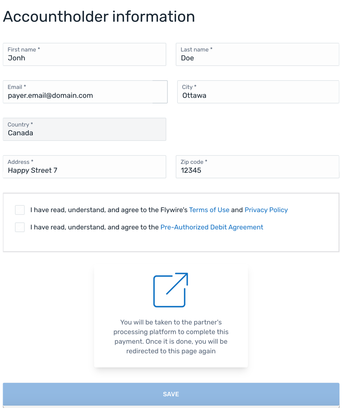Screen dimensions: 343x414
Task: Click the 'Jonh' text in First name
Action: coord(17,58)
